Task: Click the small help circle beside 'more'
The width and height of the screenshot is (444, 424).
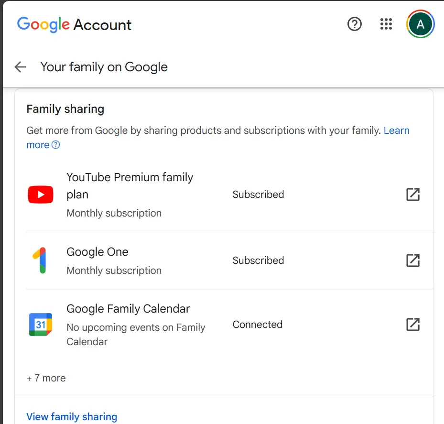Action: pos(56,145)
